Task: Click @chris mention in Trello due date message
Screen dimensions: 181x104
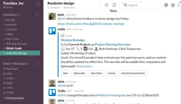Action: (x=62, y=95)
